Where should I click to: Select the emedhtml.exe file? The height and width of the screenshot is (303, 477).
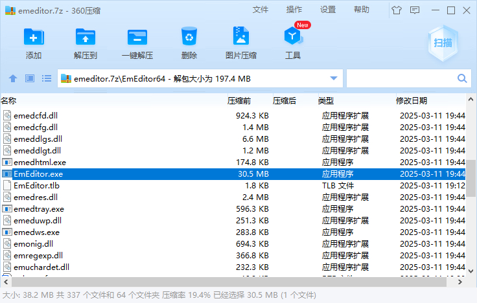(40, 163)
